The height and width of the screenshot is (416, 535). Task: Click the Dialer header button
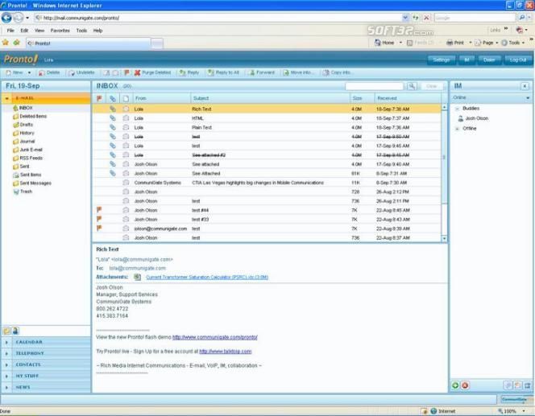click(489, 60)
